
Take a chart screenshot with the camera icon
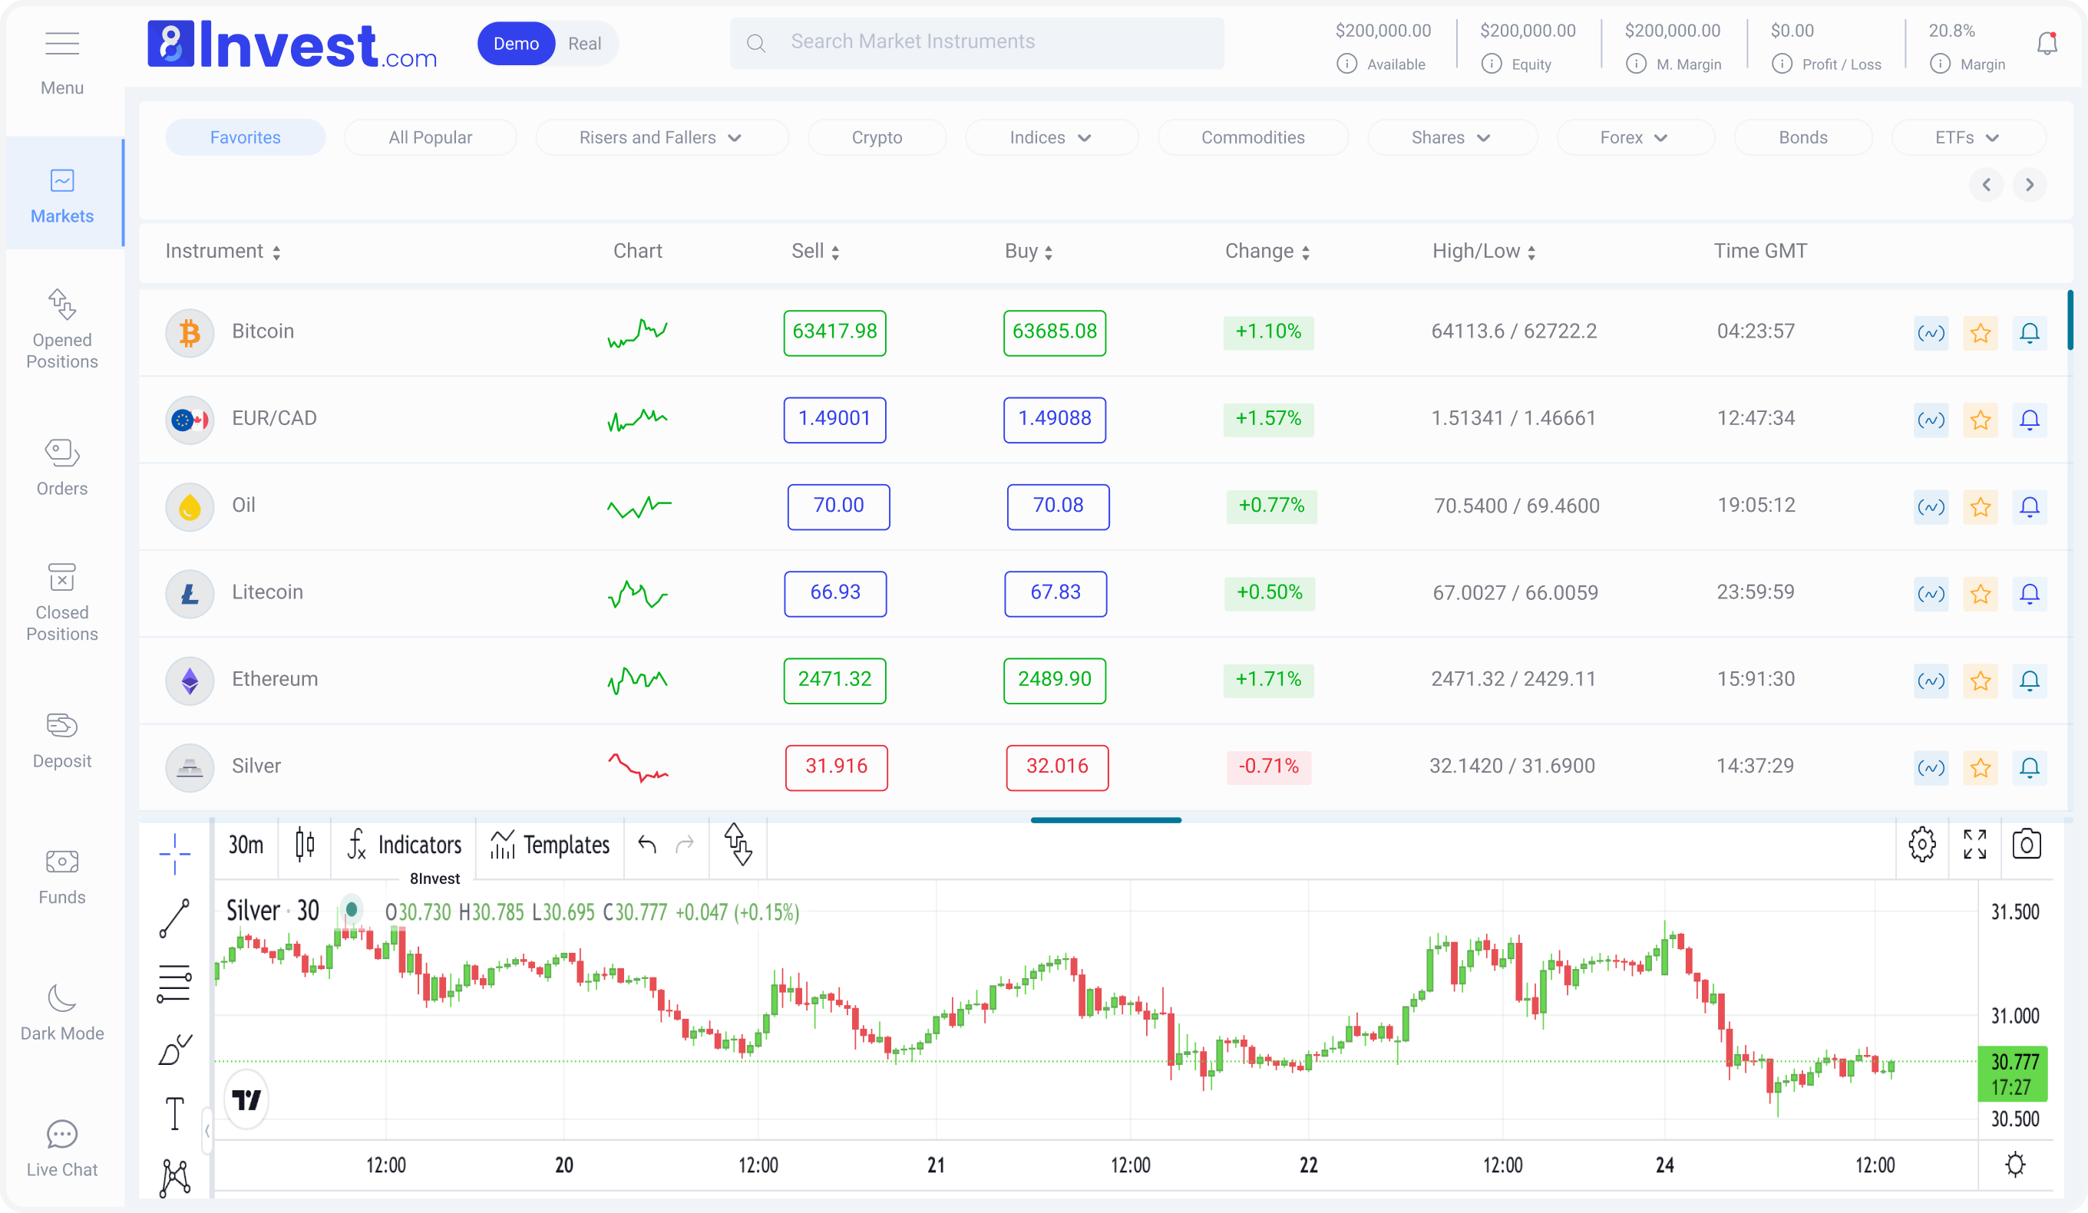click(2027, 845)
